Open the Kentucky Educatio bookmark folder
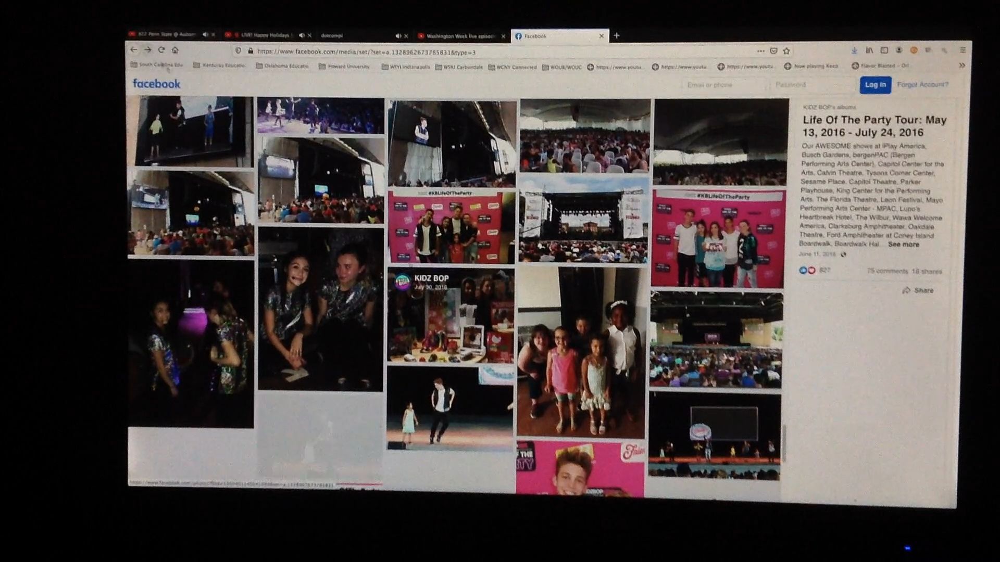The image size is (1000, 562). click(219, 66)
